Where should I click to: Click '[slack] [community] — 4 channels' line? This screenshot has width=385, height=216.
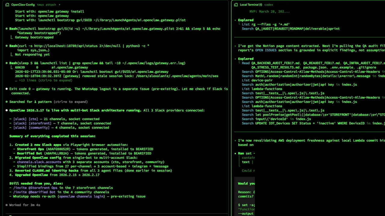59,127
